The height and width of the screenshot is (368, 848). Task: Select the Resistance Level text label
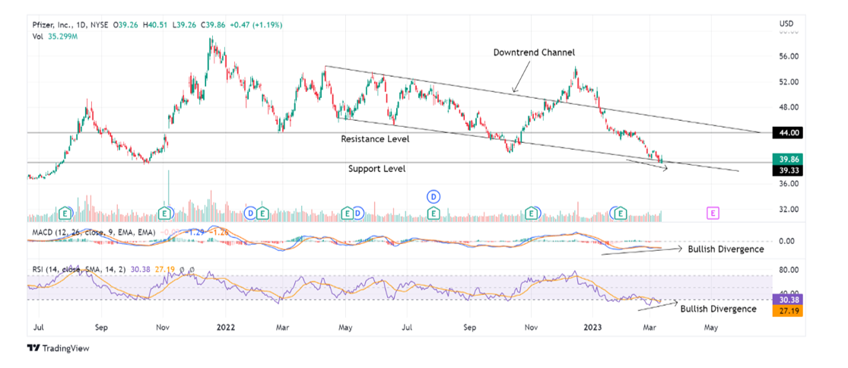[375, 139]
